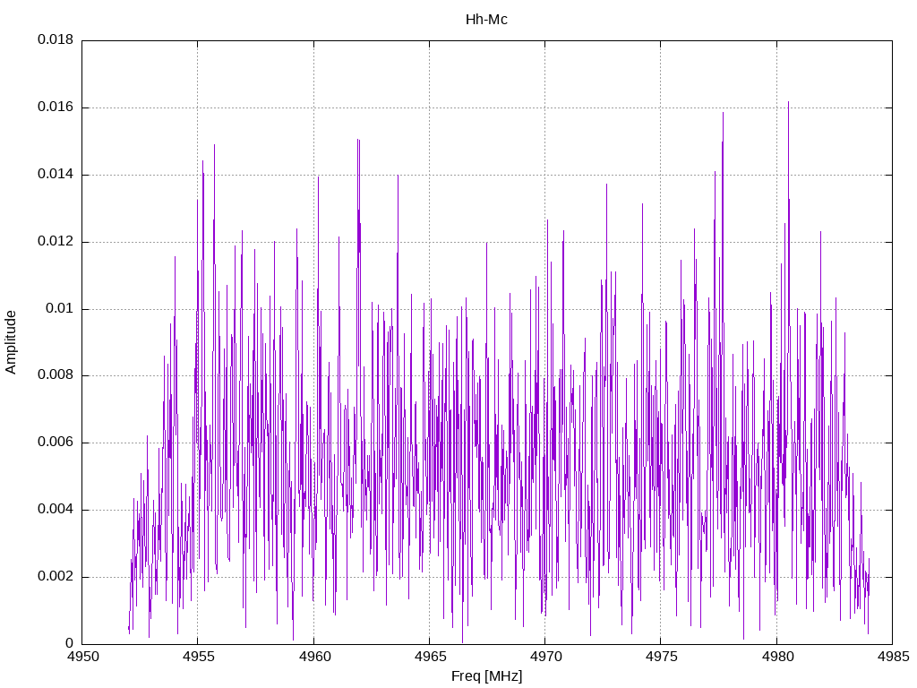Select the Amplitude y-axis label

tap(11, 342)
